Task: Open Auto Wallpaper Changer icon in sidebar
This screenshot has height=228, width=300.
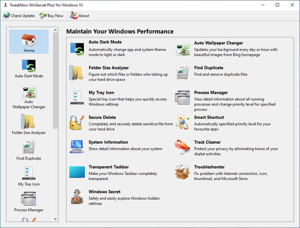Action: pos(29,92)
